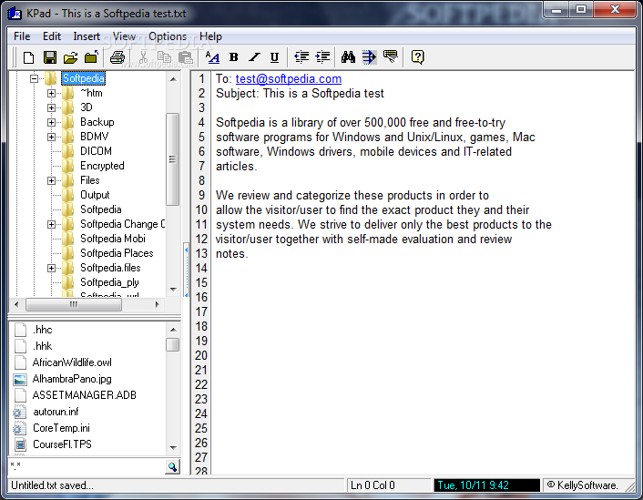This screenshot has width=643, height=500.
Task: Expand the Softpedia.files folder node
Action: pos(51,269)
